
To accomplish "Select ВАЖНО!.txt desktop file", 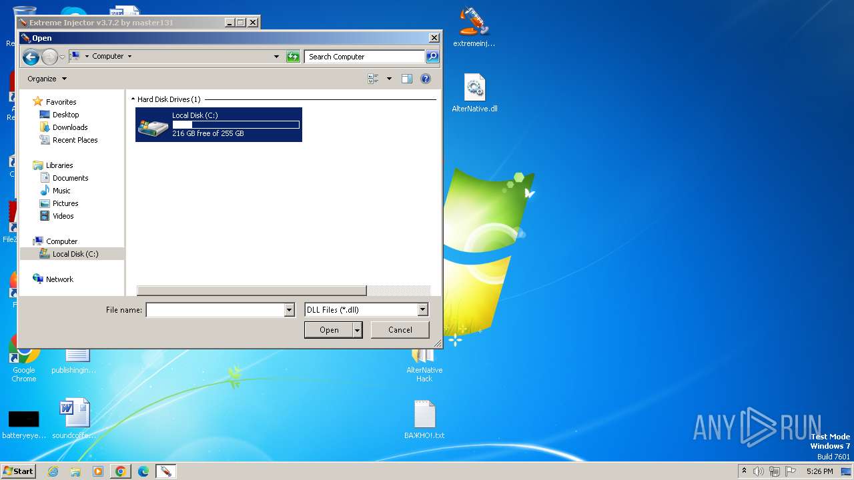I will point(424,419).
